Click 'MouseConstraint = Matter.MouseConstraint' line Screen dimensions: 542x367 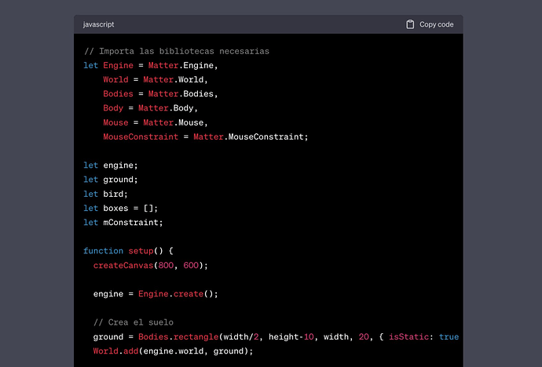coord(205,136)
